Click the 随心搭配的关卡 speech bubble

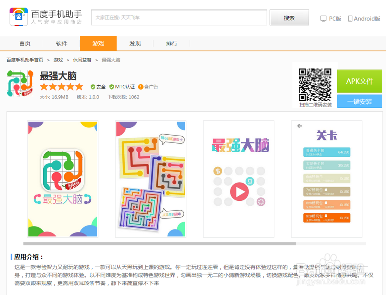pos(172,139)
